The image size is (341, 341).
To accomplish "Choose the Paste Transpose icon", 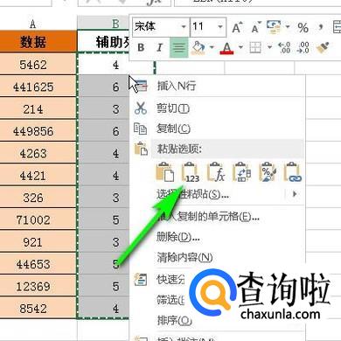I will (x=241, y=172).
